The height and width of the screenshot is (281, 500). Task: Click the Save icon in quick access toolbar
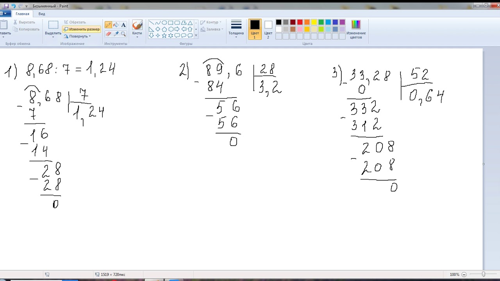[6, 6]
